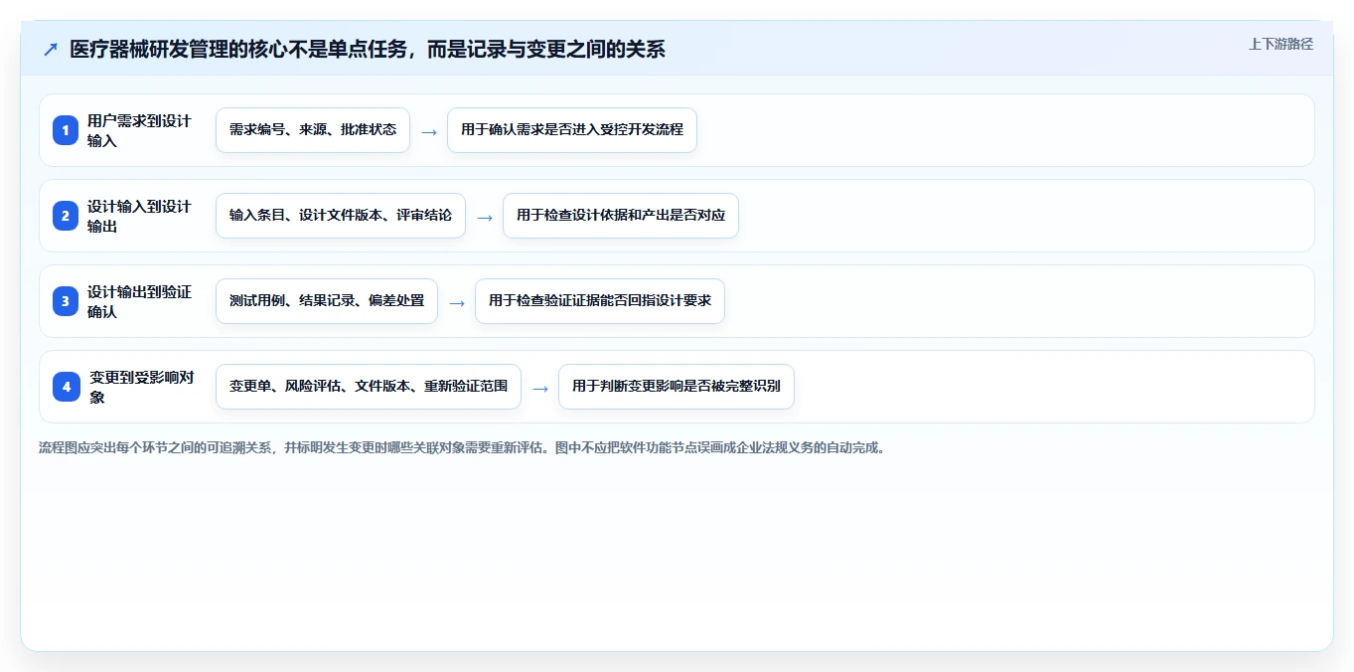Click the 用于检查验证证据能否回指设计要求 box
1354x672 pixels.
tap(600, 301)
